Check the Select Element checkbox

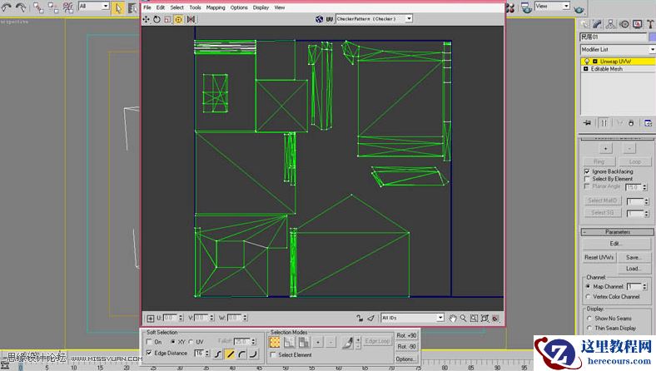273,354
